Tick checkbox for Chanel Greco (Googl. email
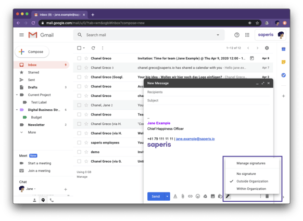This screenshot has height=221, width=303. pos(79,77)
